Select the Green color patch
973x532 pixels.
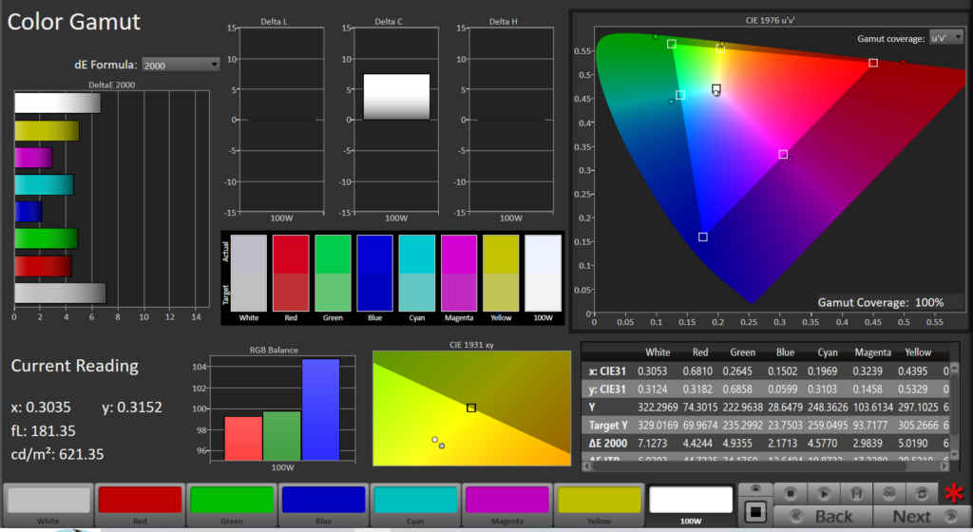pyautogui.click(x=232, y=501)
